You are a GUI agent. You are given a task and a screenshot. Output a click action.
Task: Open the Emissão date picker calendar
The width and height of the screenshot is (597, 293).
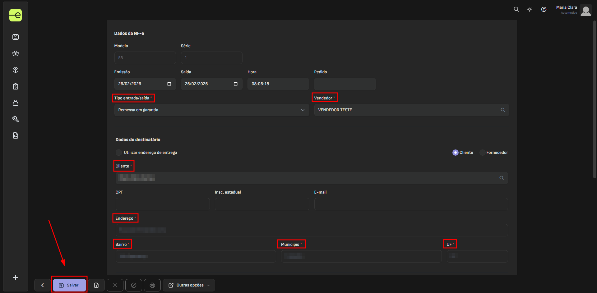(169, 84)
